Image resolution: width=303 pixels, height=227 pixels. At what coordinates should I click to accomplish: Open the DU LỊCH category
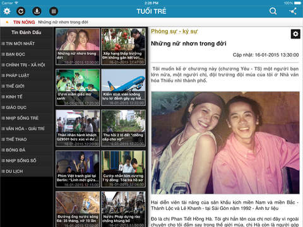(27, 172)
